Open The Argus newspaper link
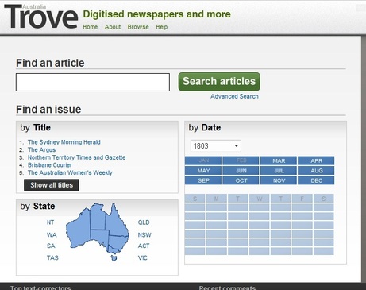366x290 pixels. pyautogui.click(x=41, y=150)
